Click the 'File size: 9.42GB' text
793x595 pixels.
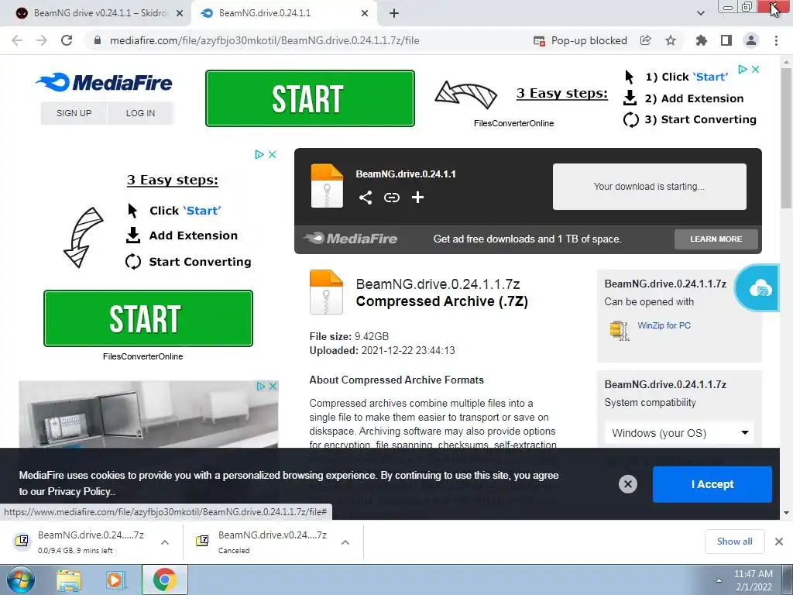pos(349,336)
